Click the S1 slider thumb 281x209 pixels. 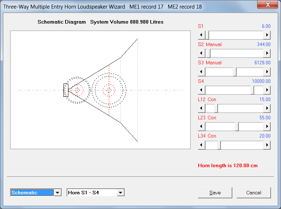tap(207, 35)
